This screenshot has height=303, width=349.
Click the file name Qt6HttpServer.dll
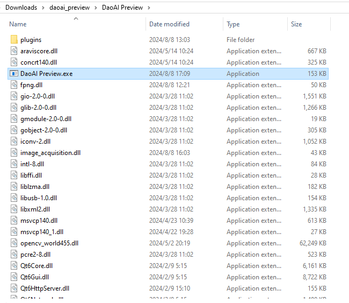click(45, 288)
